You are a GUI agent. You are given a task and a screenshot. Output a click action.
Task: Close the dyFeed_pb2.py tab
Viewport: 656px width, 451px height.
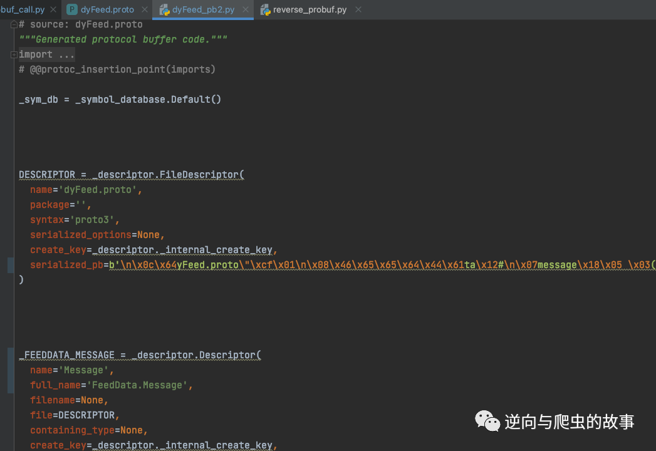pyautogui.click(x=246, y=9)
